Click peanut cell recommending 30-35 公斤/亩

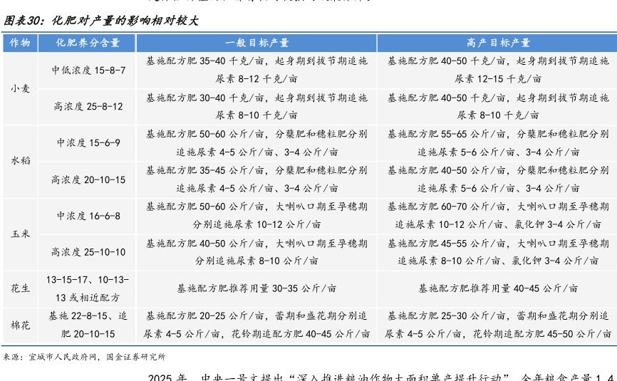256,288
